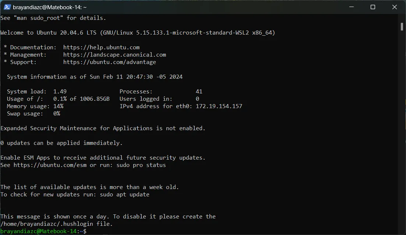This screenshot has height=235, width=406.
Task: Open the https://help.ubuntu.com documentation link
Action: click(101, 47)
